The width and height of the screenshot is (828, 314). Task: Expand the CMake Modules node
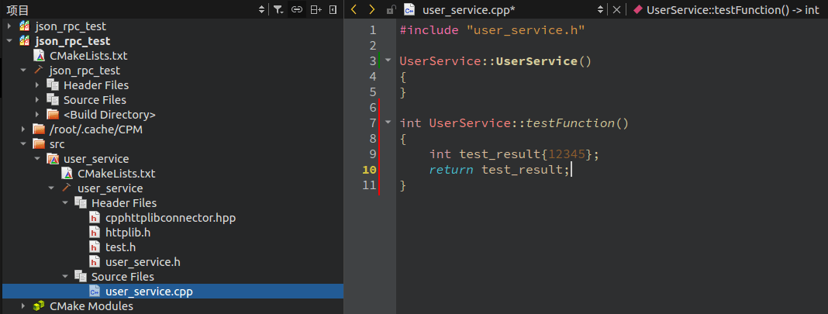[22, 306]
